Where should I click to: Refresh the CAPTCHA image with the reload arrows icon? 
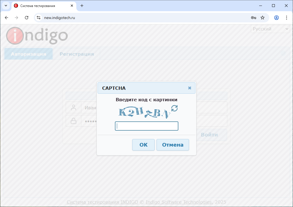tap(174, 108)
